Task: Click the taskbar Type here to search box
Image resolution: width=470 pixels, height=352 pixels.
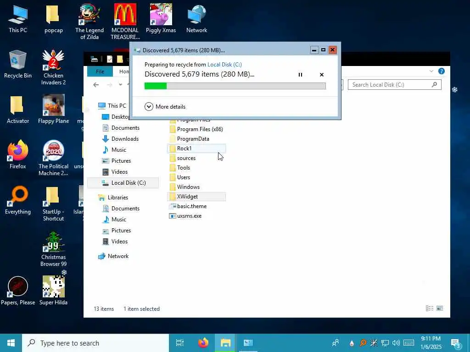Action: tap(95, 343)
